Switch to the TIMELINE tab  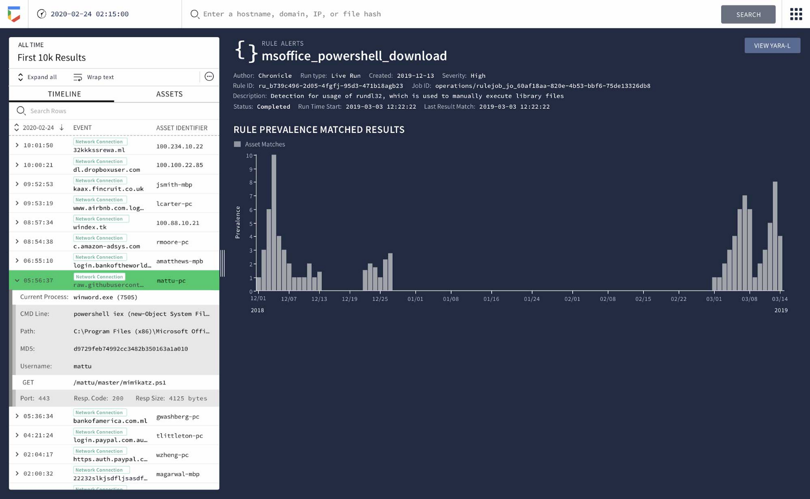tap(64, 94)
